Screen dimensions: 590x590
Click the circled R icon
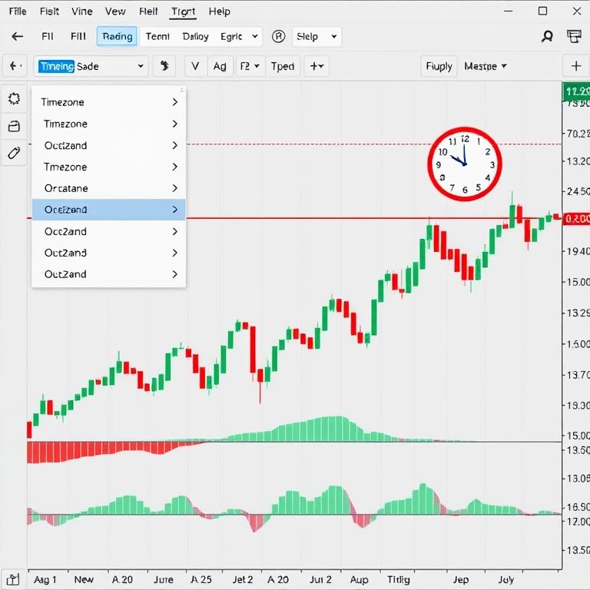point(279,36)
